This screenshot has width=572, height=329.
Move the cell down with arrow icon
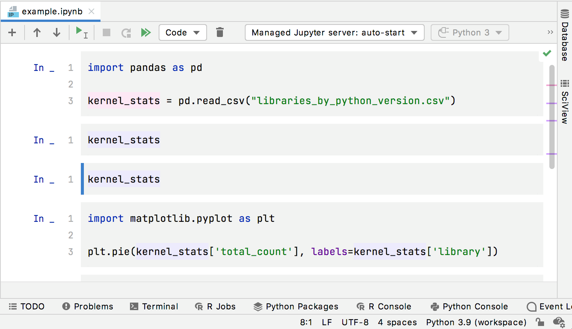(x=57, y=32)
